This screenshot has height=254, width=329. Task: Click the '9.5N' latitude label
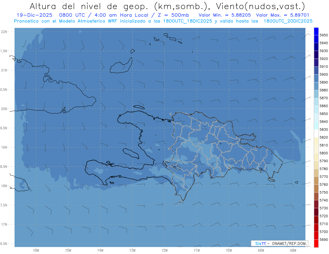(4, 128)
